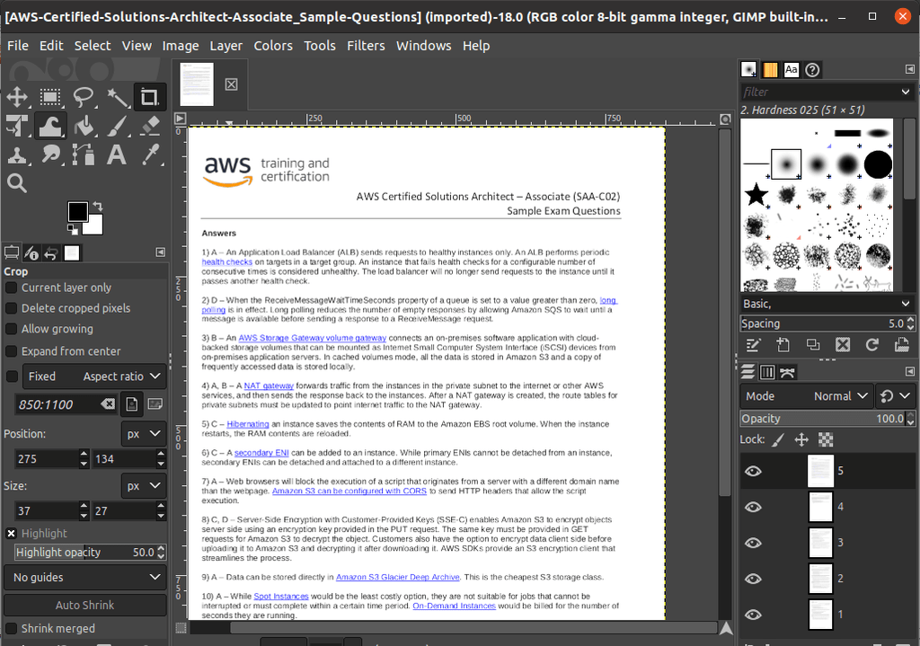The height and width of the screenshot is (646, 920).
Task: Open the Fixed Aspect ratio dropdown
Action: (x=94, y=376)
